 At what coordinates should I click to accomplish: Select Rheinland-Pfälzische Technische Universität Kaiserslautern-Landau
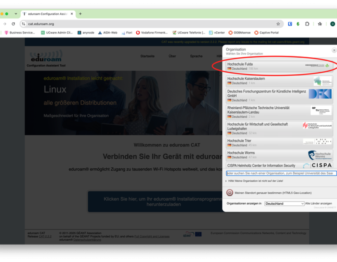coord(279,112)
